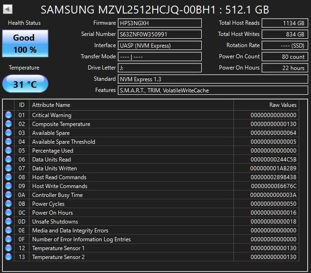Click the ID column header
311x273 pixels.
tap(21, 105)
